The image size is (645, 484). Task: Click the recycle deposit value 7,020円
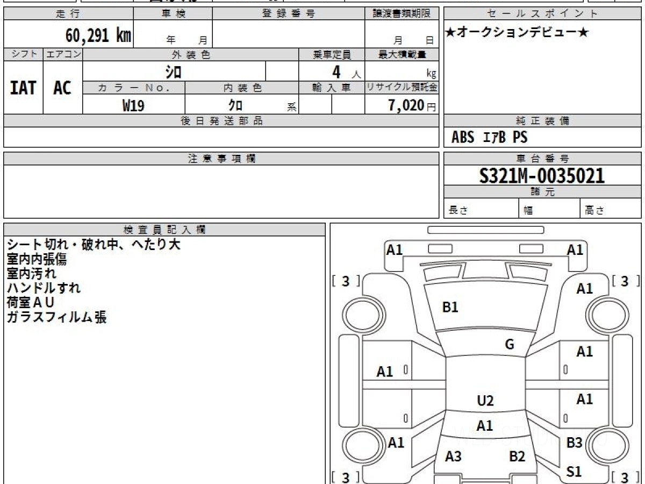tap(412, 105)
